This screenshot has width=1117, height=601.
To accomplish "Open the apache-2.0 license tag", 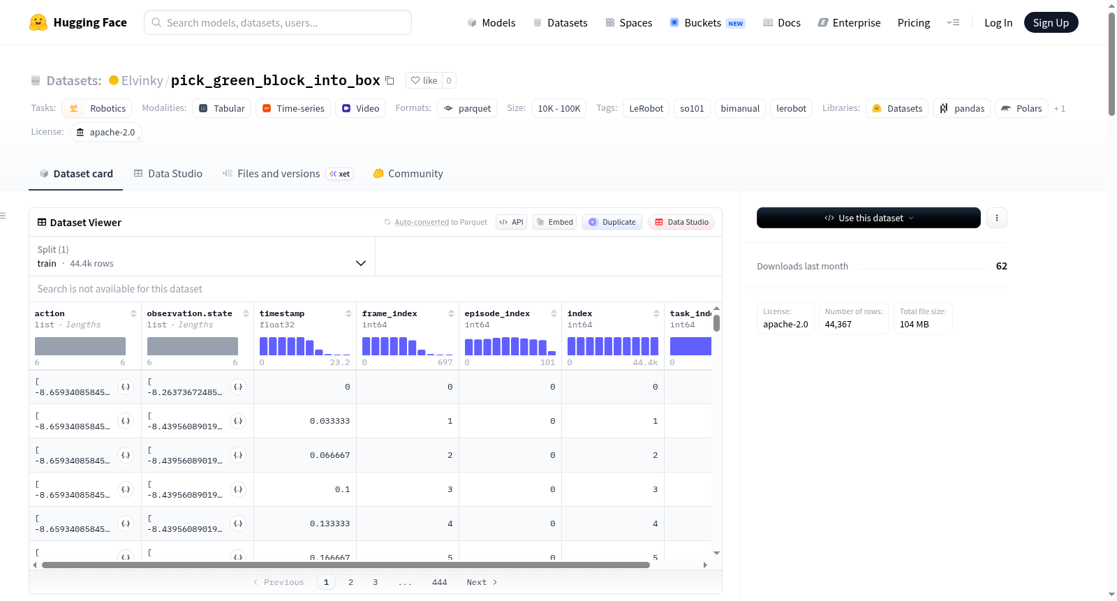I will 106,132.
